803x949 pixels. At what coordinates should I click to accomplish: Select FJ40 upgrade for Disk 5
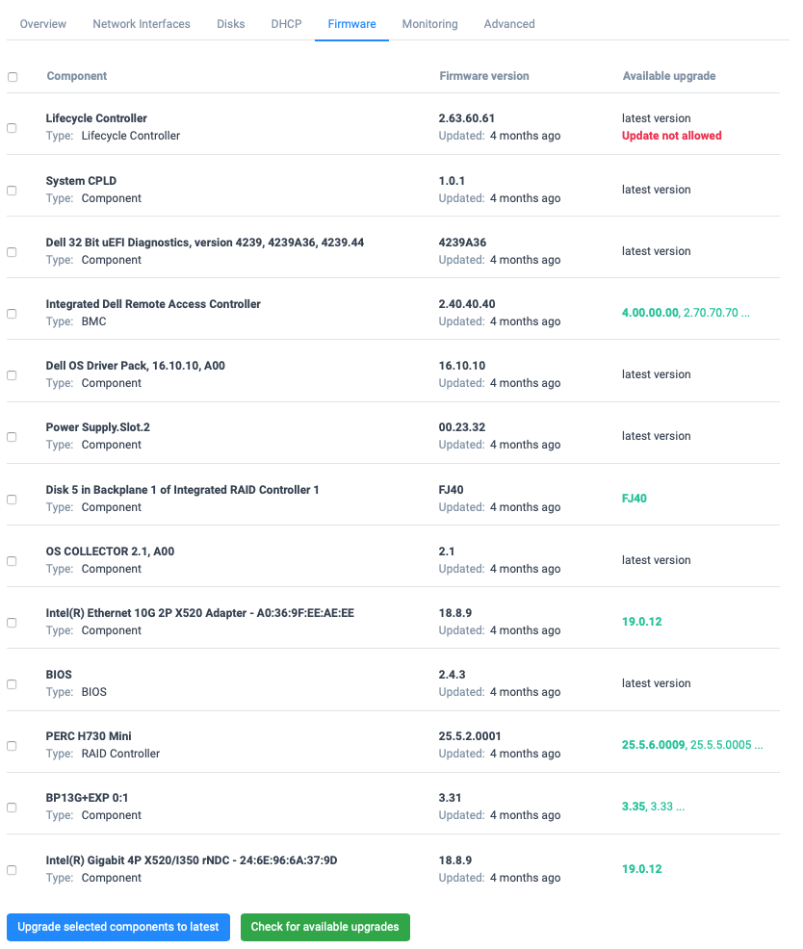635,499
